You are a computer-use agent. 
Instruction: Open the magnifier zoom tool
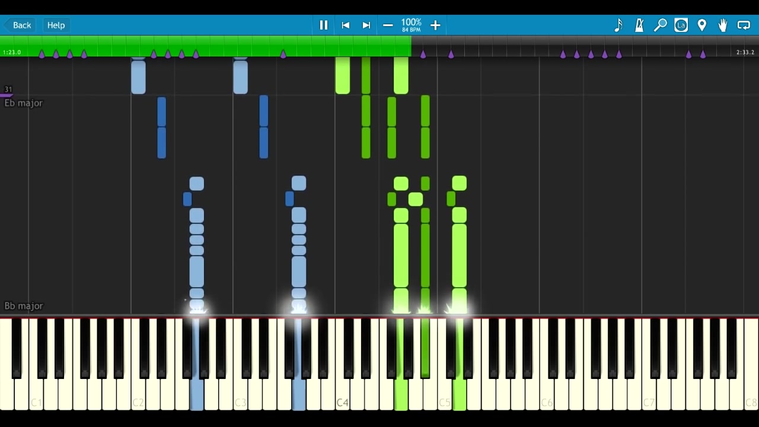tap(660, 25)
